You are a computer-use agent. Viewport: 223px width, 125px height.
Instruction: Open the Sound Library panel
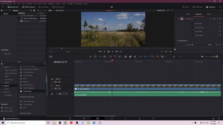click(58, 7)
